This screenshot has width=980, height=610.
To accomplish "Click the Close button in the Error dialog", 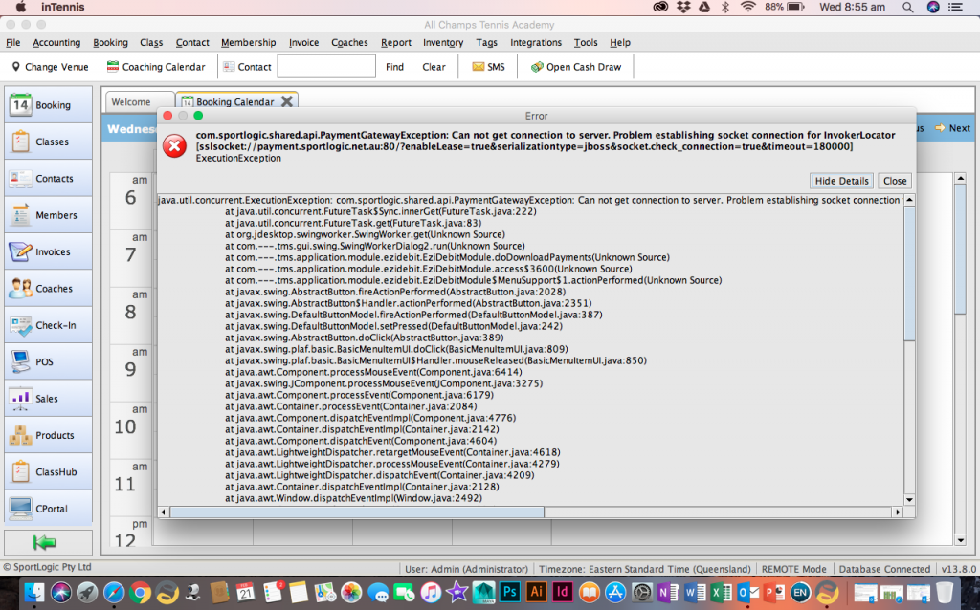I will (895, 181).
